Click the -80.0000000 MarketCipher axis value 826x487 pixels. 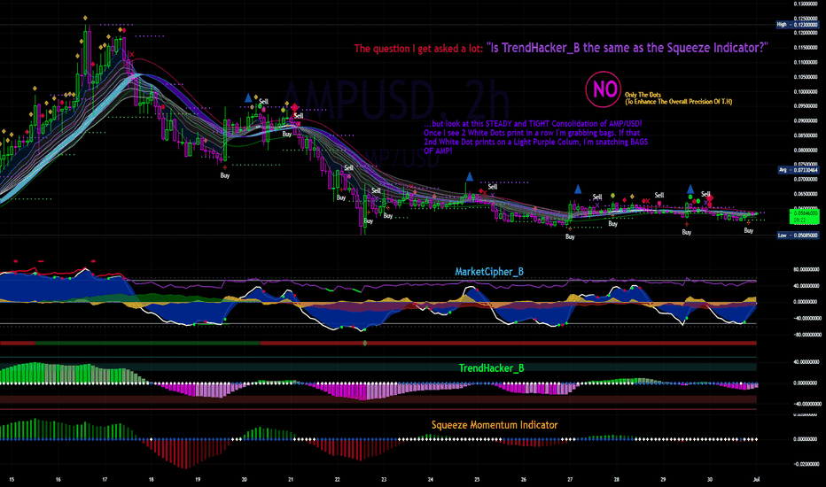pos(805,335)
